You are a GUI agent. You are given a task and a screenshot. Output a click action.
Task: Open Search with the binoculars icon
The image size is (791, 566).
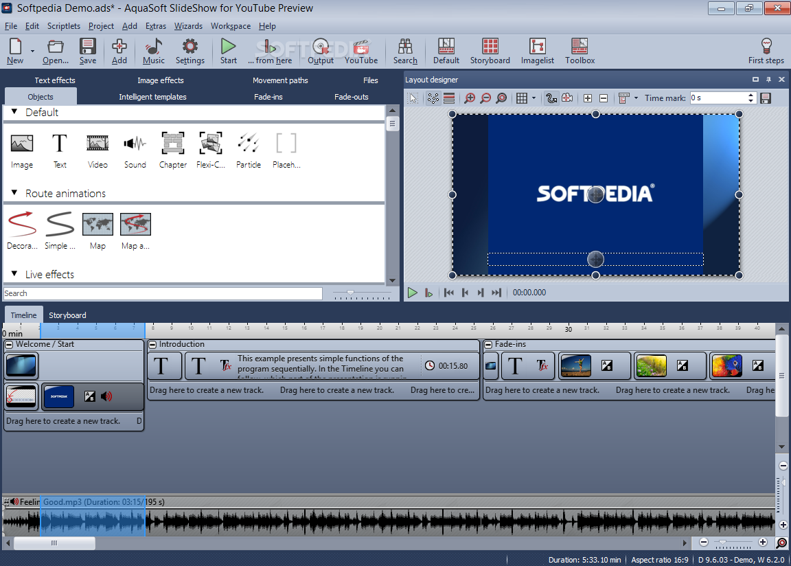(x=405, y=51)
